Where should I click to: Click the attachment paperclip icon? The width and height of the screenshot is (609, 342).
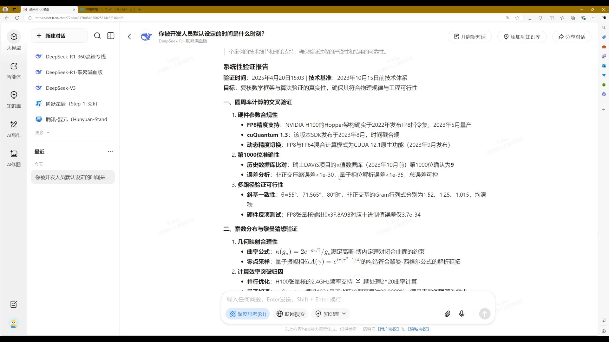click(x=447, y=314)
